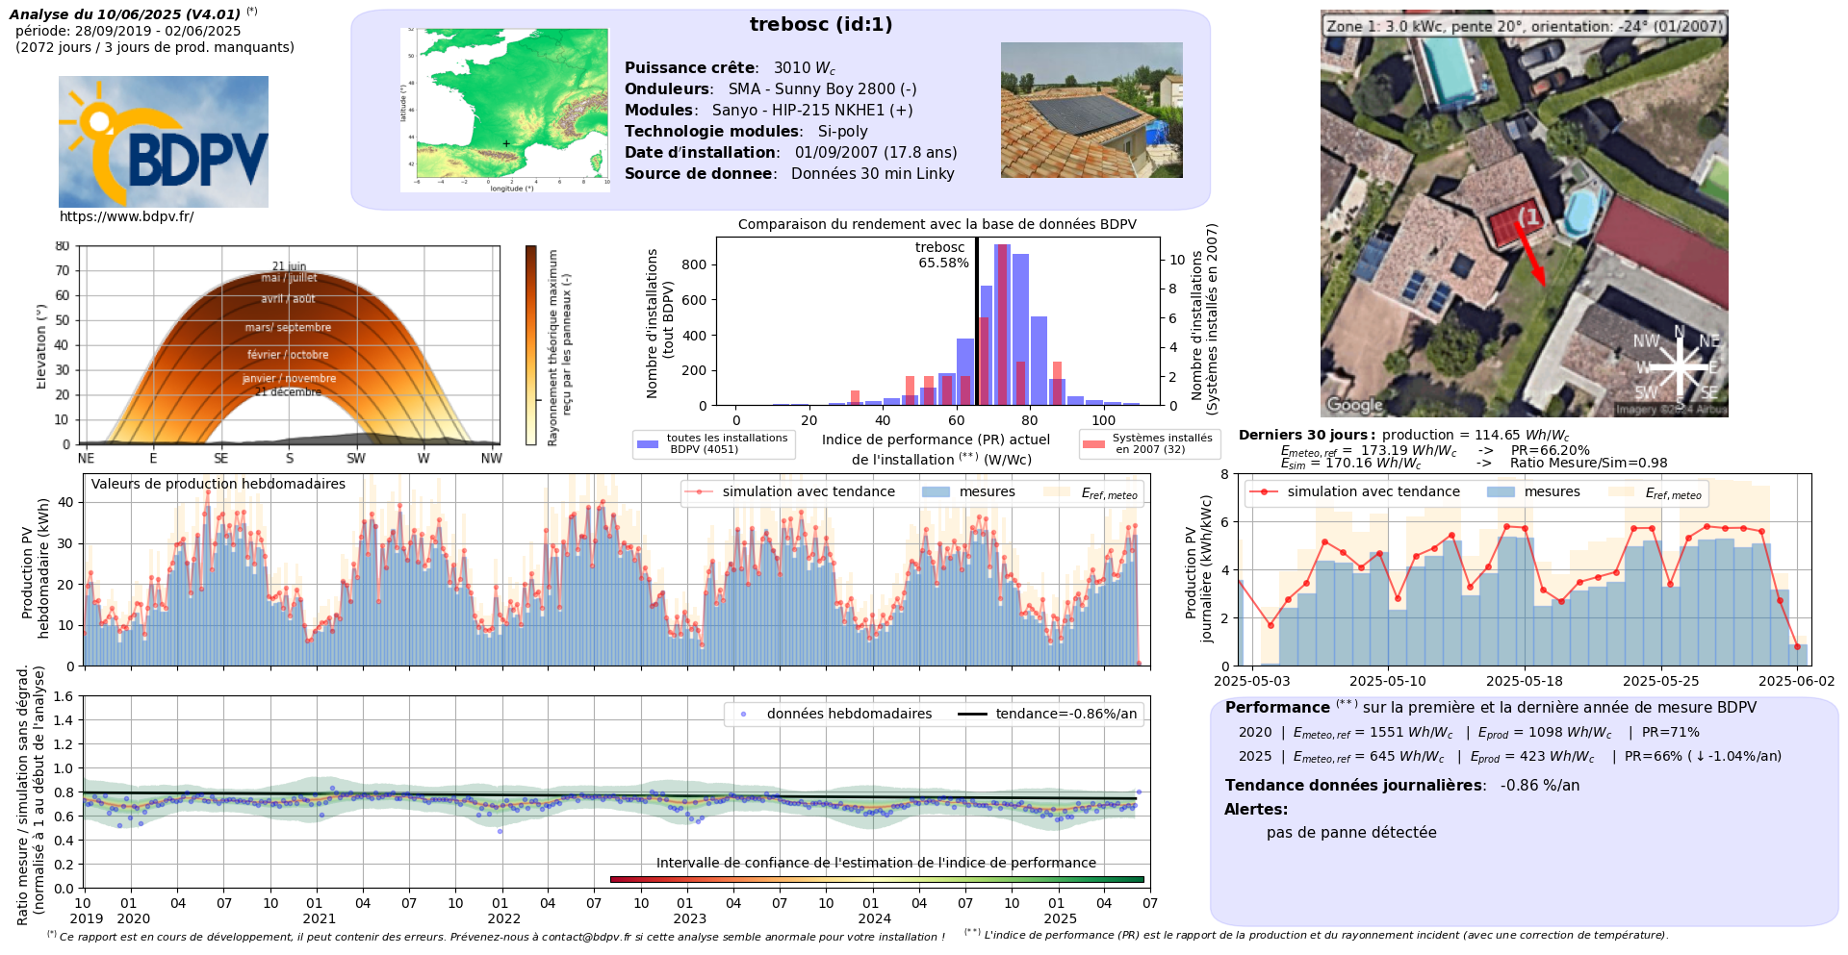Click the 'Technologie modules: Si-poly' line
The image size is (1848, 955).
pyautogui.click(x=746, y=132)
